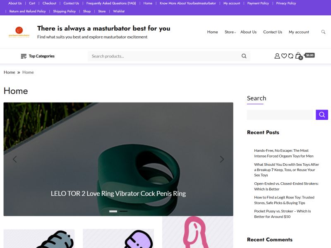Open the shopping bag cart icon

coord(298,56)
